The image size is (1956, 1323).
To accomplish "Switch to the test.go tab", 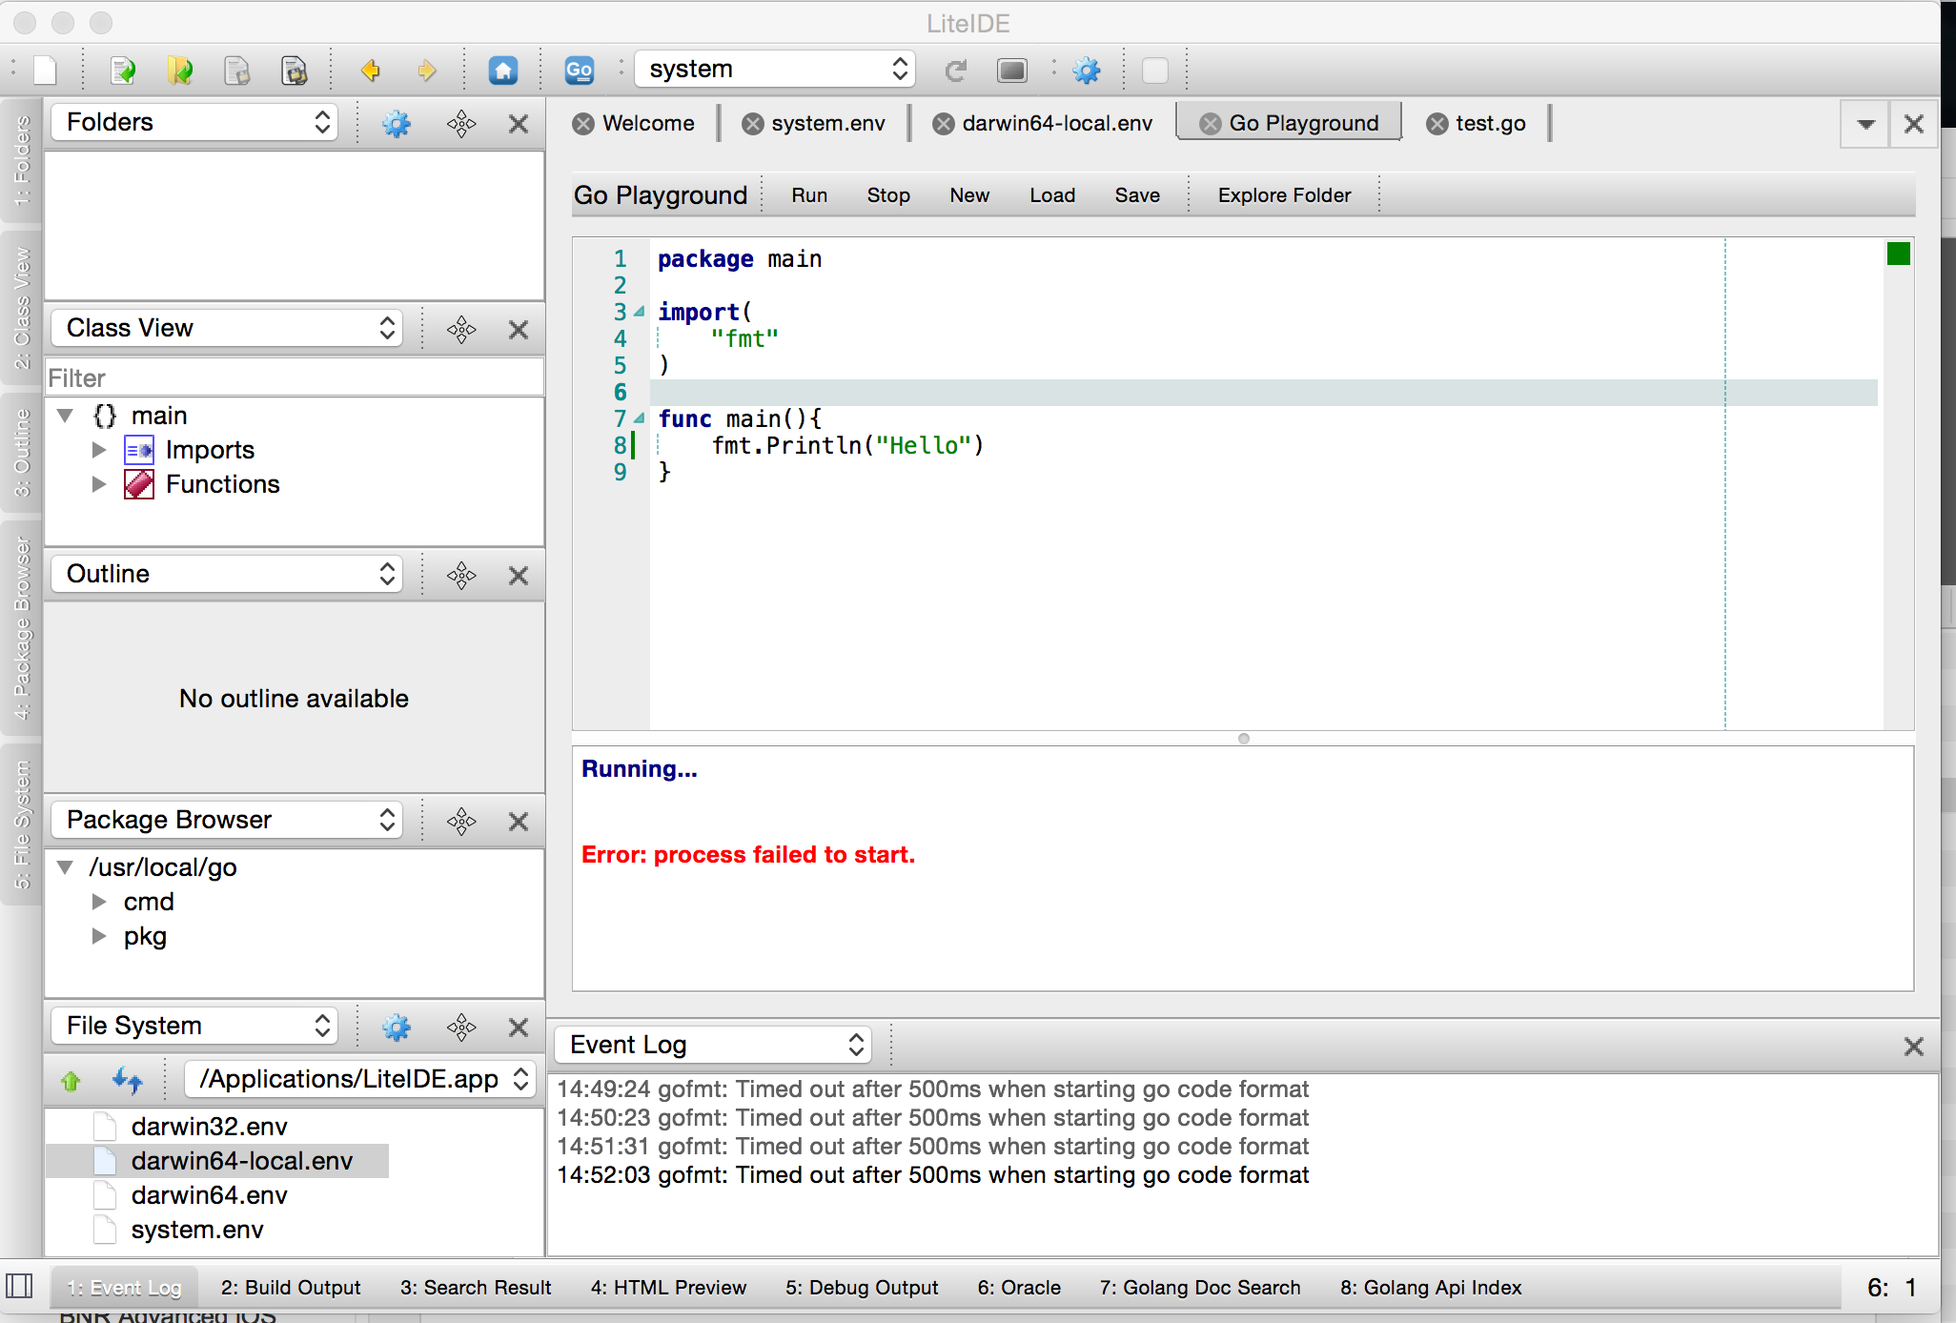I will click(1489, 123).
